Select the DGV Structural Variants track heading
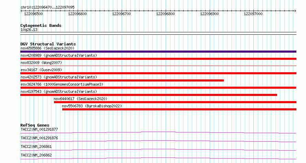Image resolution: width=306 pixels, height=163 pixels. 48,44
